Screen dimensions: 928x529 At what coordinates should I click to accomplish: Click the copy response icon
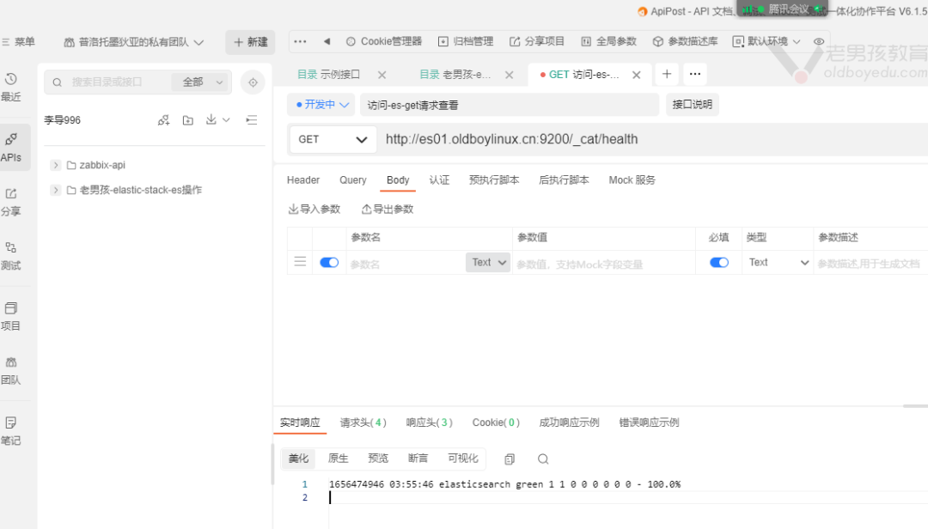pos(510,459)
